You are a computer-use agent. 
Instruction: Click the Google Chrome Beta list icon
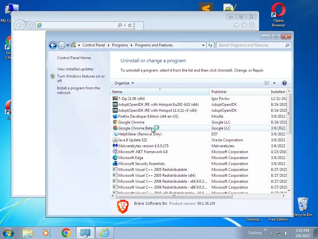[x=115, y=128]
